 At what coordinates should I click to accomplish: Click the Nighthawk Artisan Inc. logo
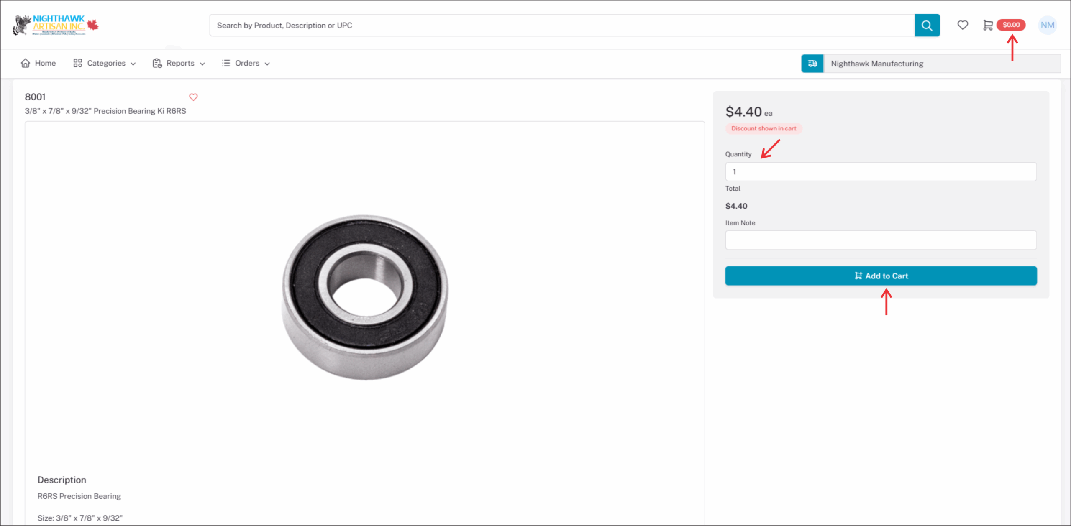coord(56,25)
